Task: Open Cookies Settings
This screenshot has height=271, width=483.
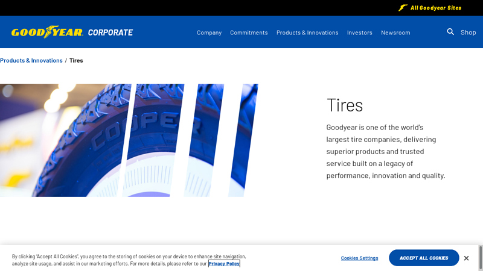Action: click(x=359, y=258)
